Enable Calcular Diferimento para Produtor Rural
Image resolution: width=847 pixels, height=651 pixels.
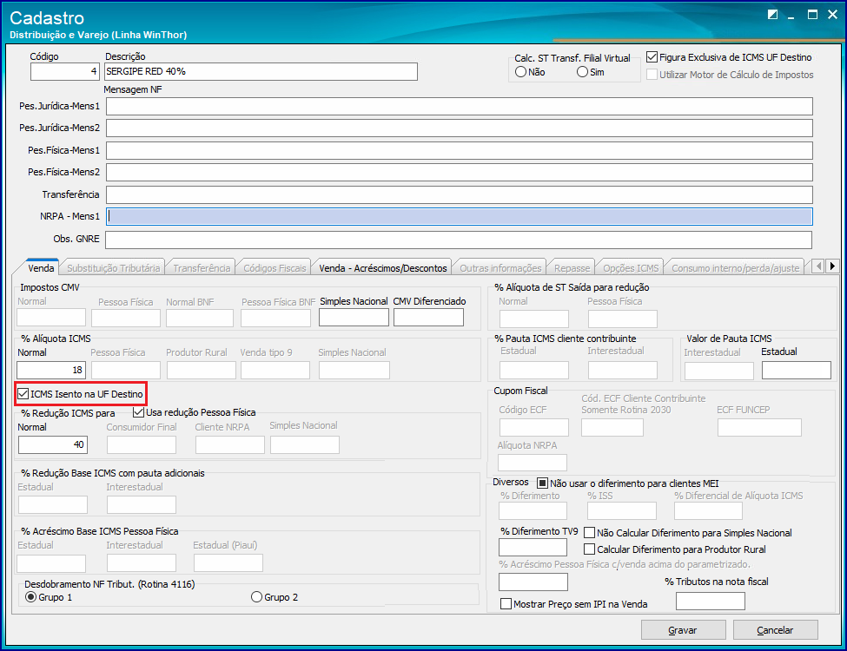coord(589,549)
